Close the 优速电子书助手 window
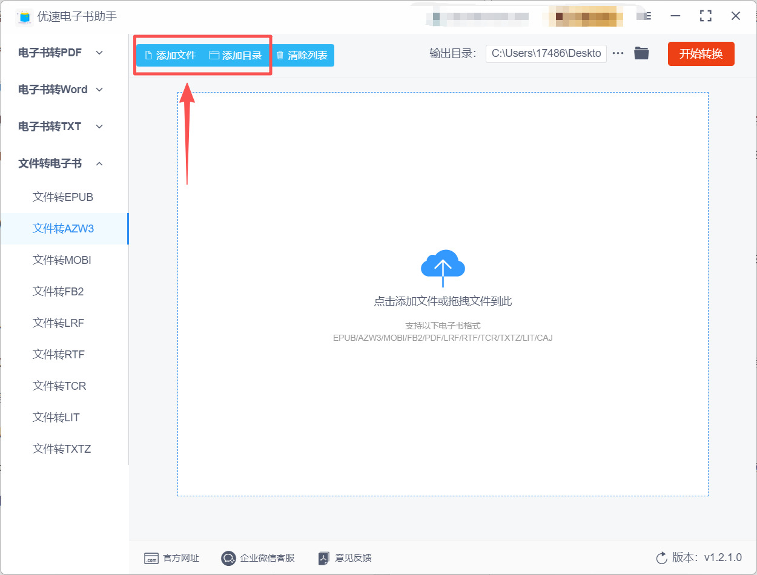The image size is (757, 575). 736,16
